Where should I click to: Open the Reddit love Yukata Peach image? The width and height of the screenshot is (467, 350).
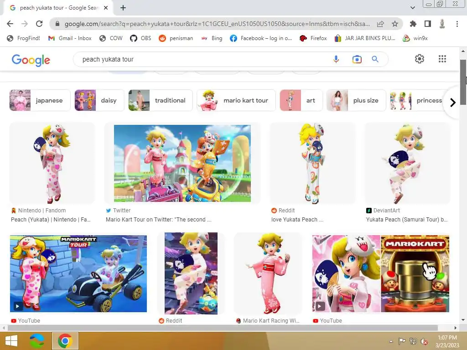(x=312, y=163)
